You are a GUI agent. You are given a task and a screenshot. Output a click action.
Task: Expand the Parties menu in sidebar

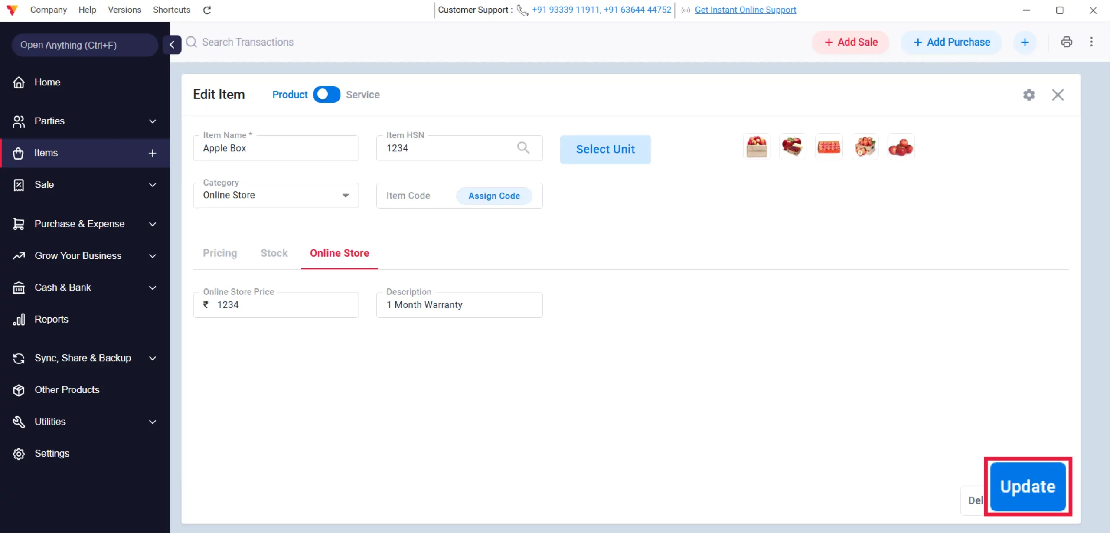(85, 121)
